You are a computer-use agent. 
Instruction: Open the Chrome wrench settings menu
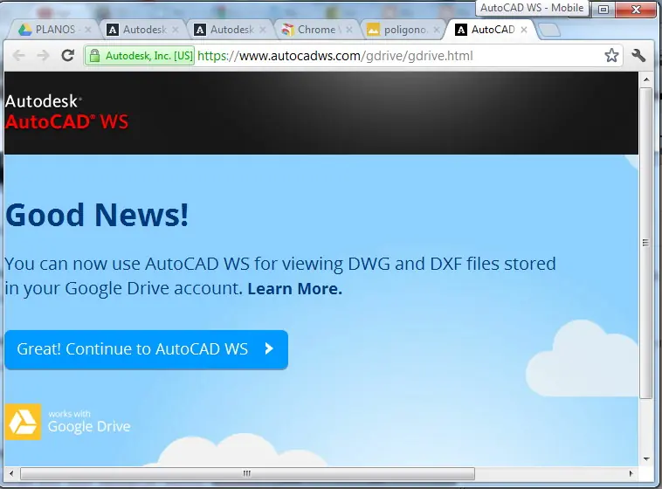(638, 55)
